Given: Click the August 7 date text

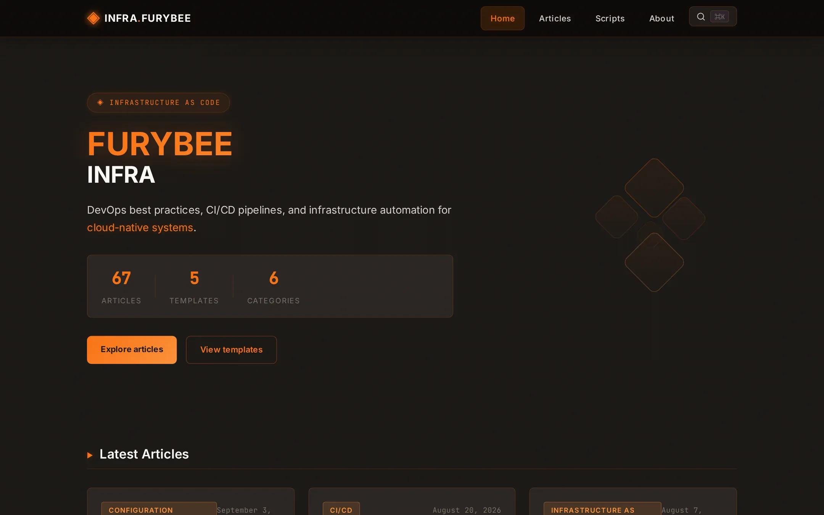Looking at the screenshot, I should pyautogui.click(x=682, y=510).
